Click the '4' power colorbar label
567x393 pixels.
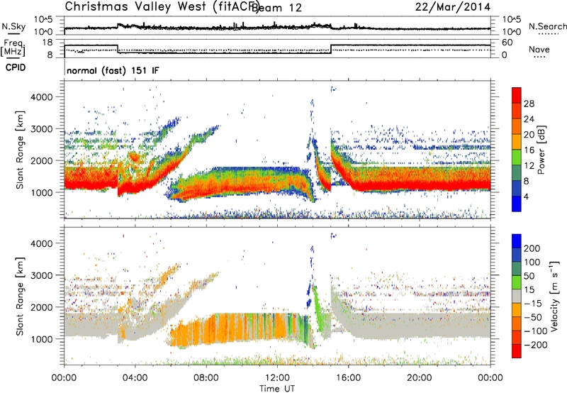click(526, 196)
